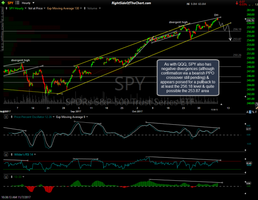
Task: Click the 0.56 histogram value label
Action: point(248,183)
